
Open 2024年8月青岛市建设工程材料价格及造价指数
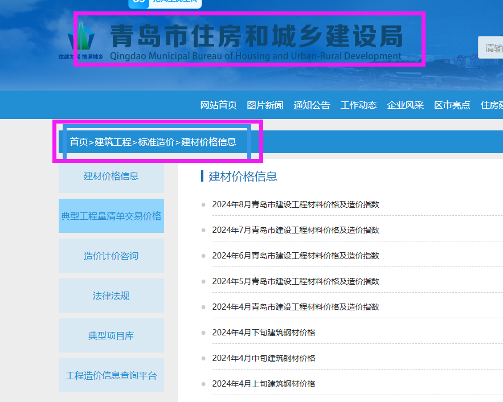296,204
